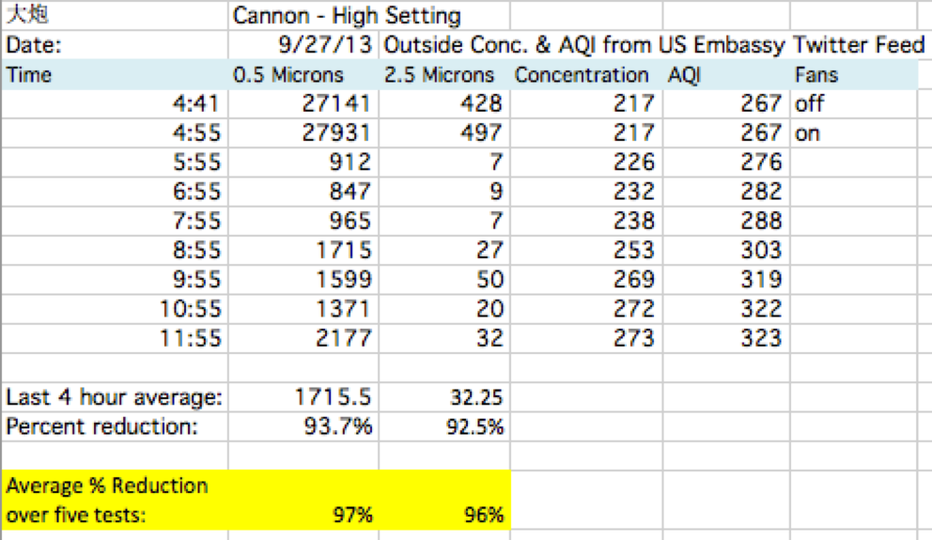Select the '2.5 Microns' header cell

444,75
